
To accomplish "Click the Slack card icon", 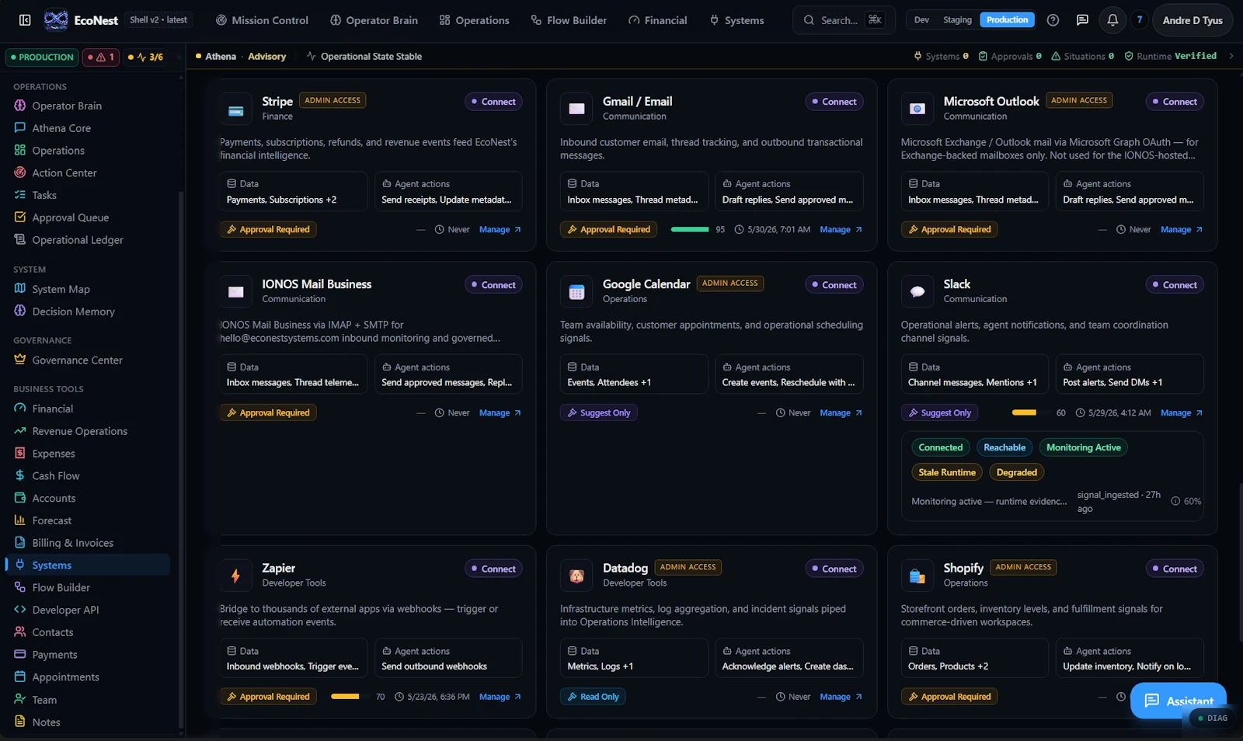I will coord(917,293).
